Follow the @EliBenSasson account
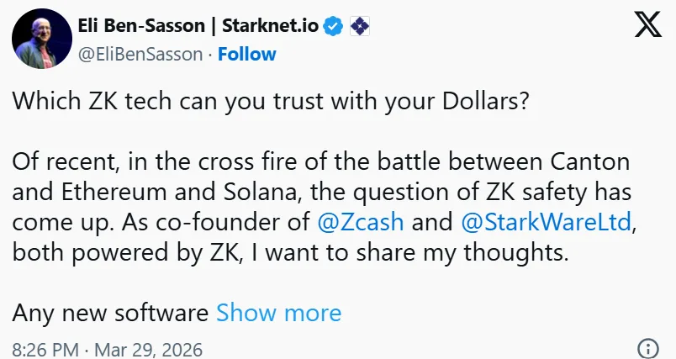Viewport: 676px width, 359px height. [247, 55]
